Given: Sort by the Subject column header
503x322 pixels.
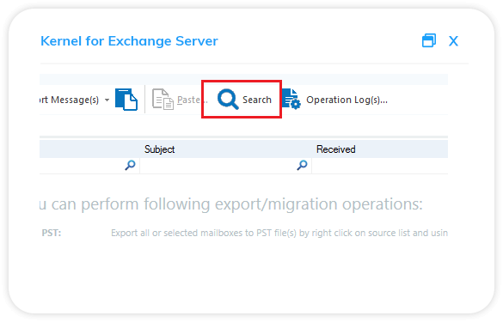Looking at the screenshot, I should (x=159, y=149).
